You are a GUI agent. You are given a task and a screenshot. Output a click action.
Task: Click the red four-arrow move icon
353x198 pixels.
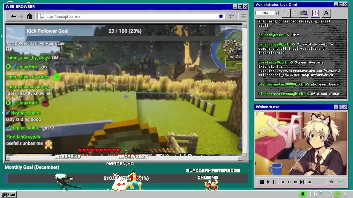coord(315,13)
